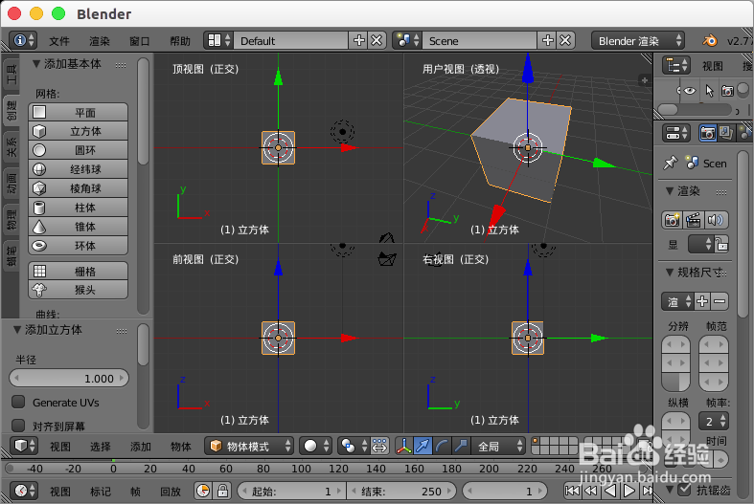Switch to the 物理 (Physics) tab
Screen dimensions: 754x504
11,220
